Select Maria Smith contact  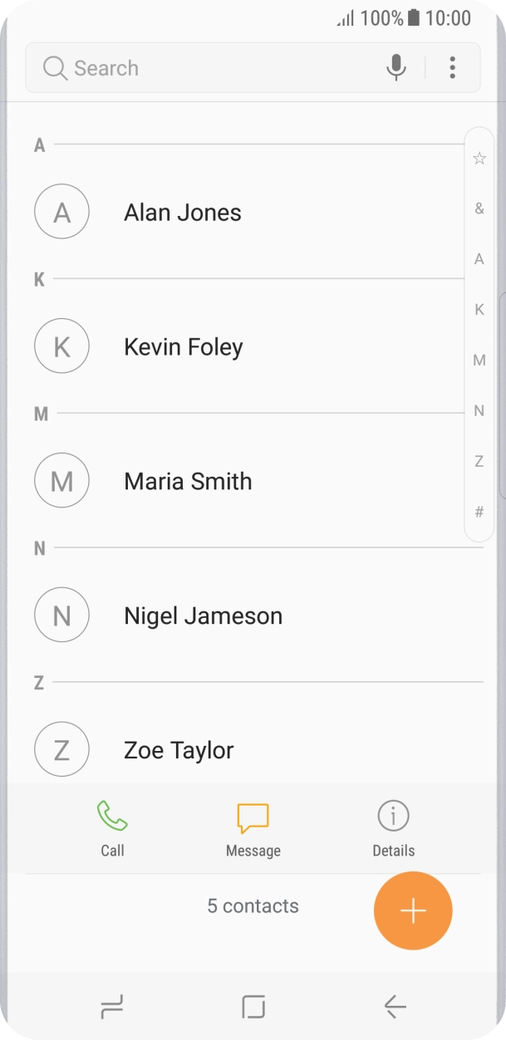(188, 481)
